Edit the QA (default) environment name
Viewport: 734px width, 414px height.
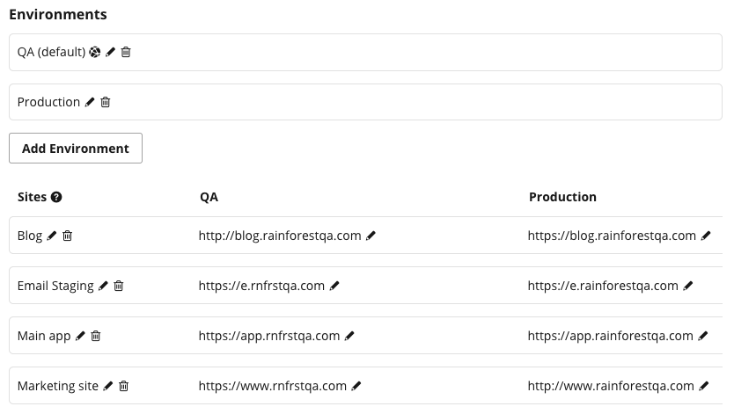(x=111, y=52)
